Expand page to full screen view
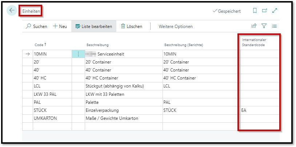This screenshot has width=296, height=147. 275,11
